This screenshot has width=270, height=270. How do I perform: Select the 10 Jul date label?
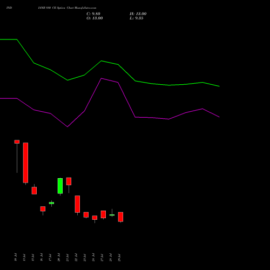(x=16, y=257)
